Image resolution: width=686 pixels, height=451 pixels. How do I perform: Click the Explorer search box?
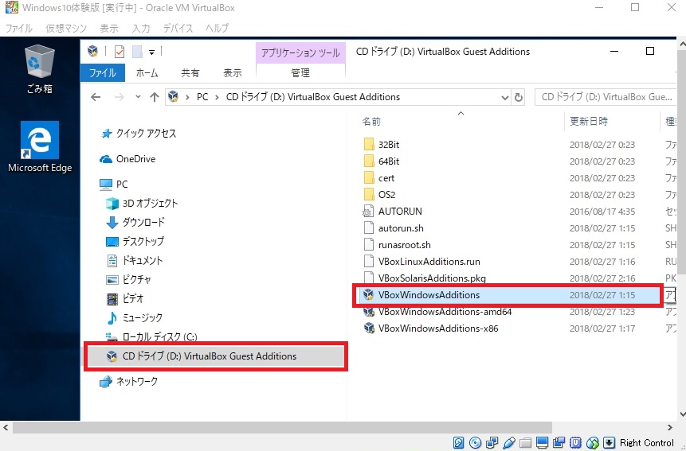pos(606,97)
